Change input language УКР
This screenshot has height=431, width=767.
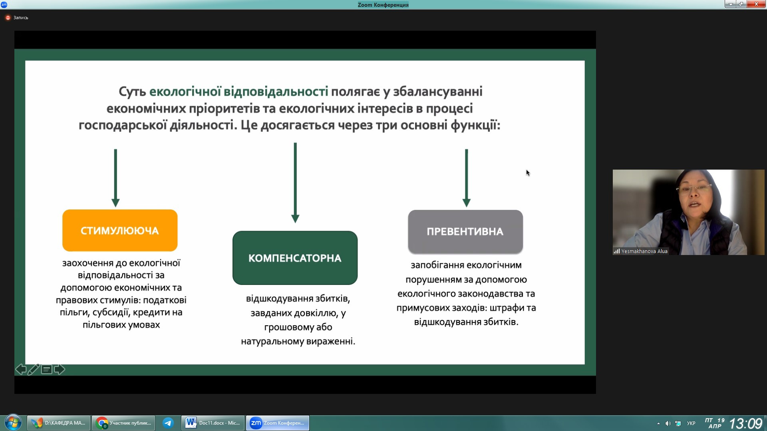[691, 423]
